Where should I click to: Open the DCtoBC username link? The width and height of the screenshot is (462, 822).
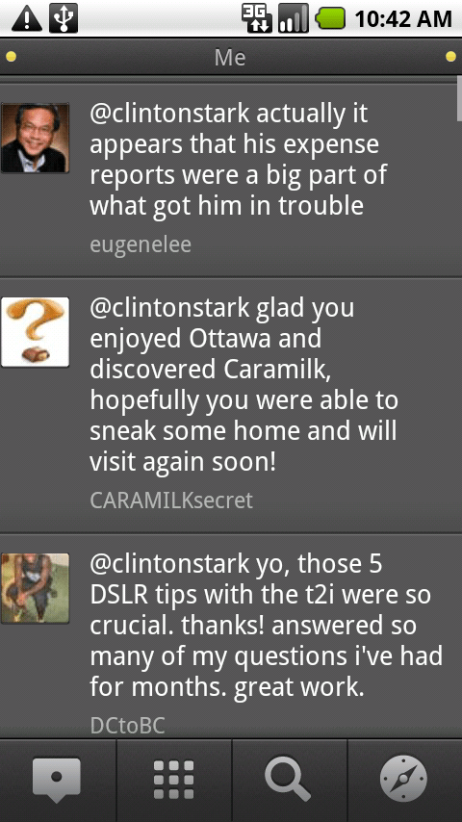click(127, 726)
